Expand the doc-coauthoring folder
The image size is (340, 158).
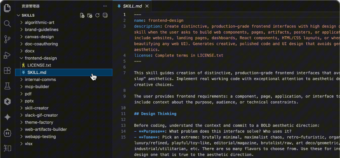coord(21,44)
